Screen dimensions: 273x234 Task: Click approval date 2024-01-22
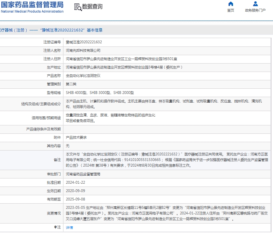coord(75,182)
